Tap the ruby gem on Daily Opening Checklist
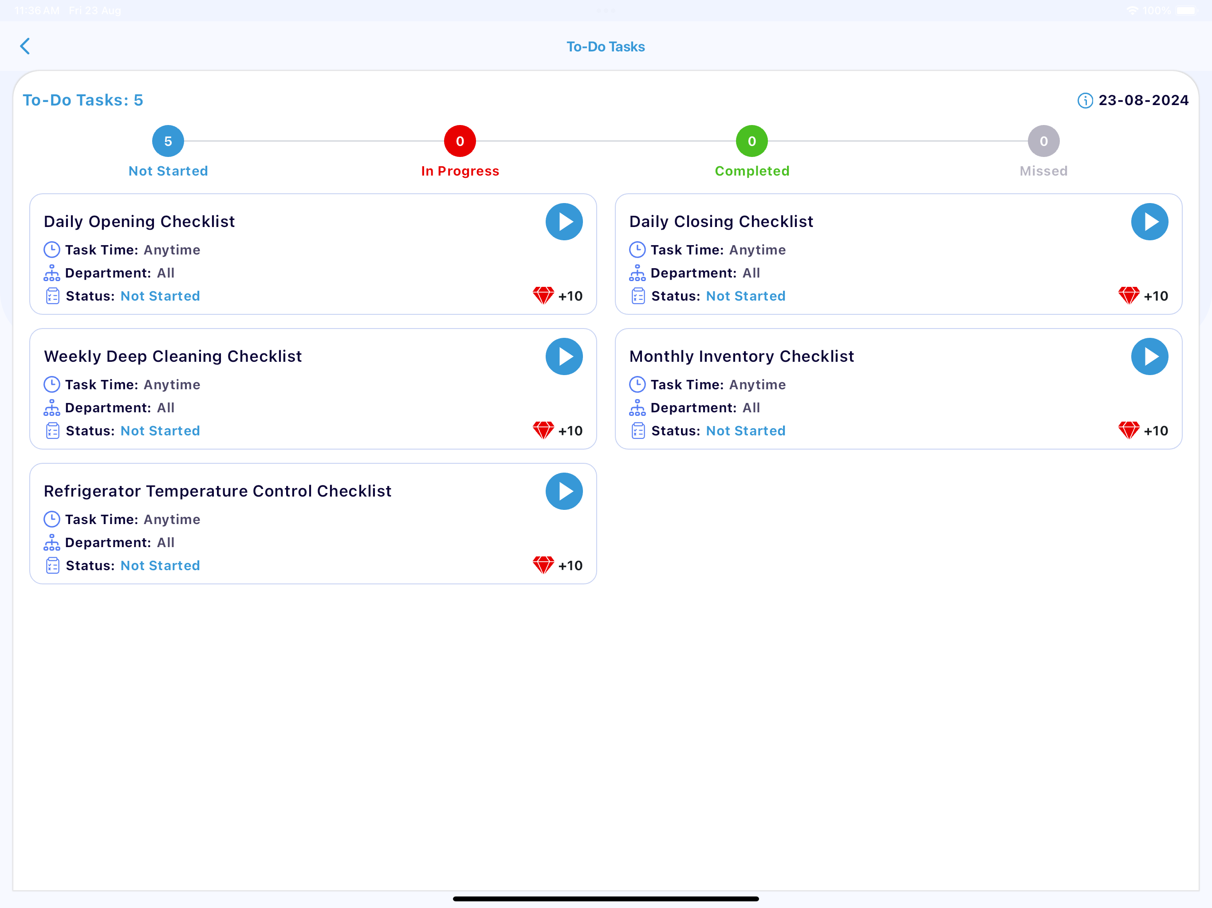 [543, 296]
